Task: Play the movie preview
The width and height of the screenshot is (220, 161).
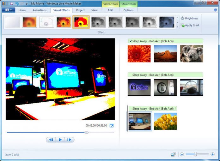Action: pyautogui.click(x=60, y=140)
